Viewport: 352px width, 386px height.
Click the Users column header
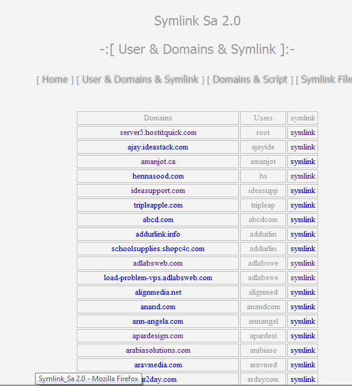click(x=263, y=118)
